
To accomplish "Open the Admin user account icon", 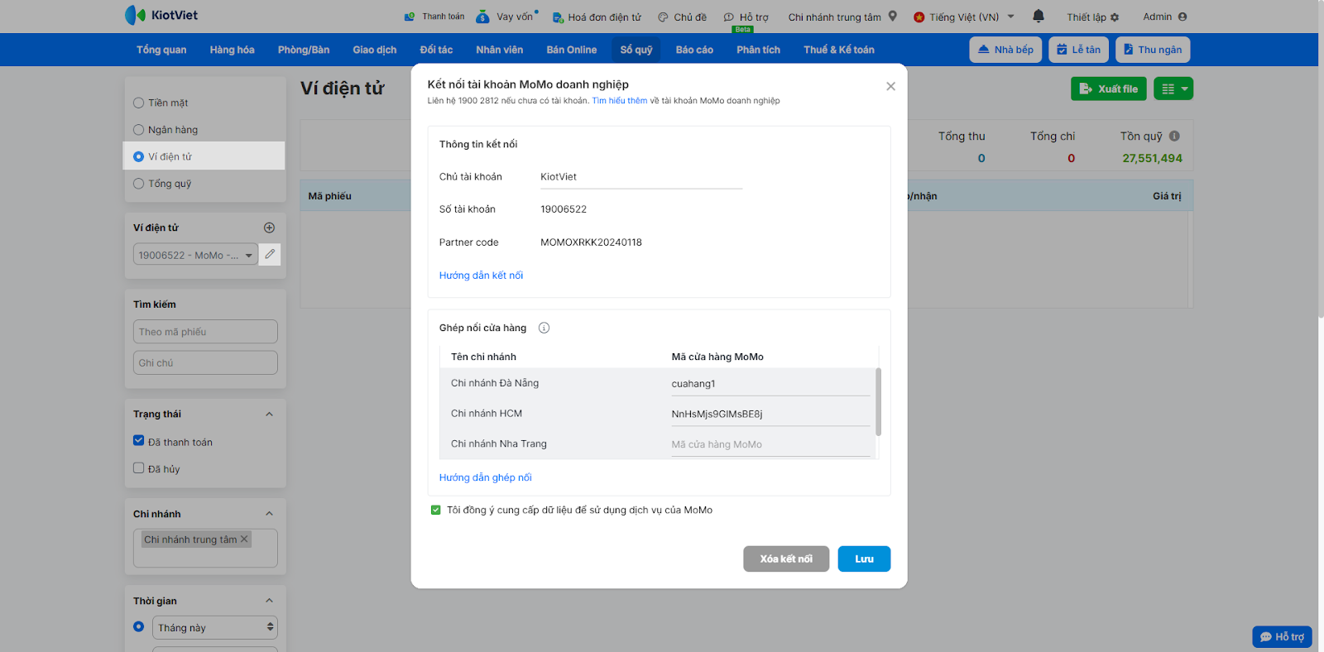I will click(1182, 17).
